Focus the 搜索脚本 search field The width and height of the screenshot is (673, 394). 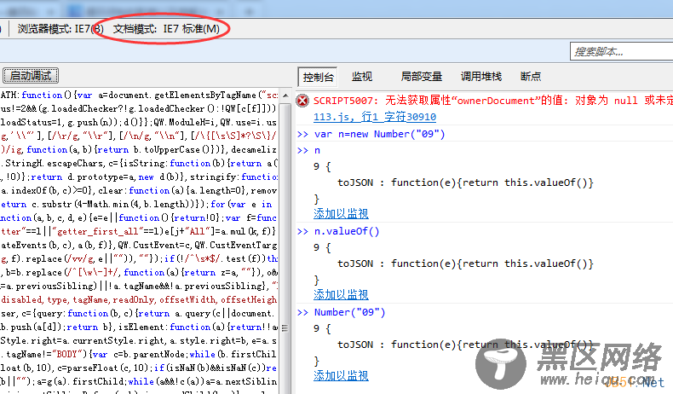(x=622, y=52)
